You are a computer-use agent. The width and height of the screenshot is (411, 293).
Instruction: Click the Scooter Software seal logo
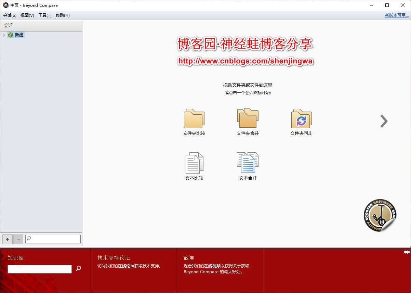coord(380,215)
